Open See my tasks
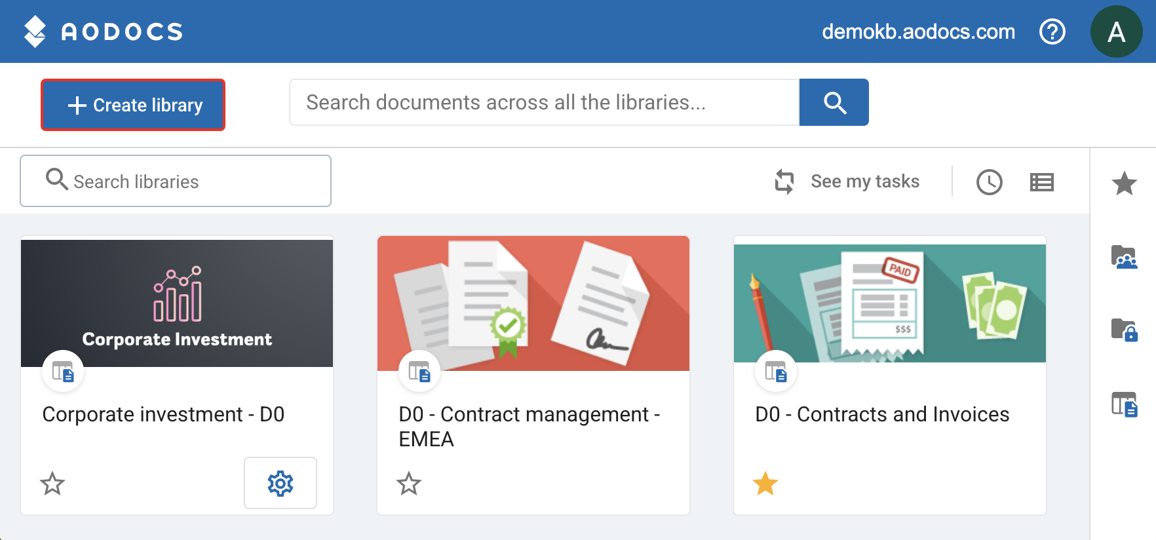Screen dimensions: 1156x540 click(x=848, y=182)
